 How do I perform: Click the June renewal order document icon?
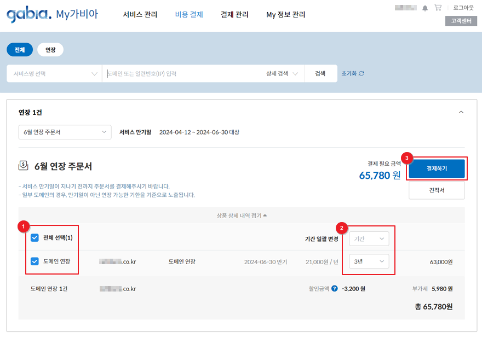point(23,166)
